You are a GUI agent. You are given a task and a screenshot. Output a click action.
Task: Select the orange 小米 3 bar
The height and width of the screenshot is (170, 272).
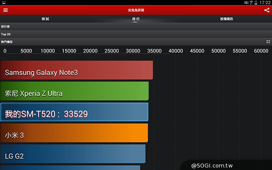pyautogui.click(x=74, y=133)
